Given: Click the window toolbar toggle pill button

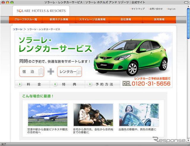Looking at the screenshot, I should pyautogui.click(x=186, y=2).
